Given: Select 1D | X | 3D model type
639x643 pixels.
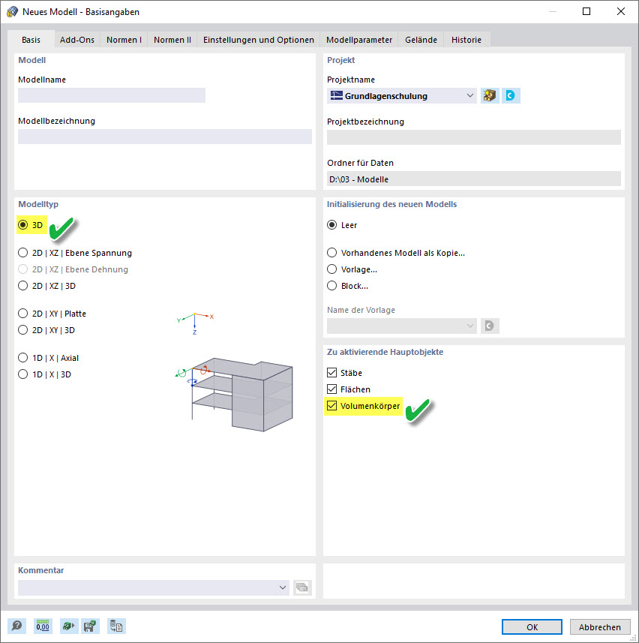Looking at the screenshot, I should [x=23, y=374].
